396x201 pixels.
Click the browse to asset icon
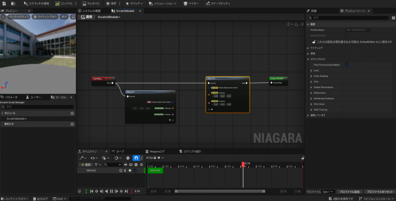pos(13,3)
